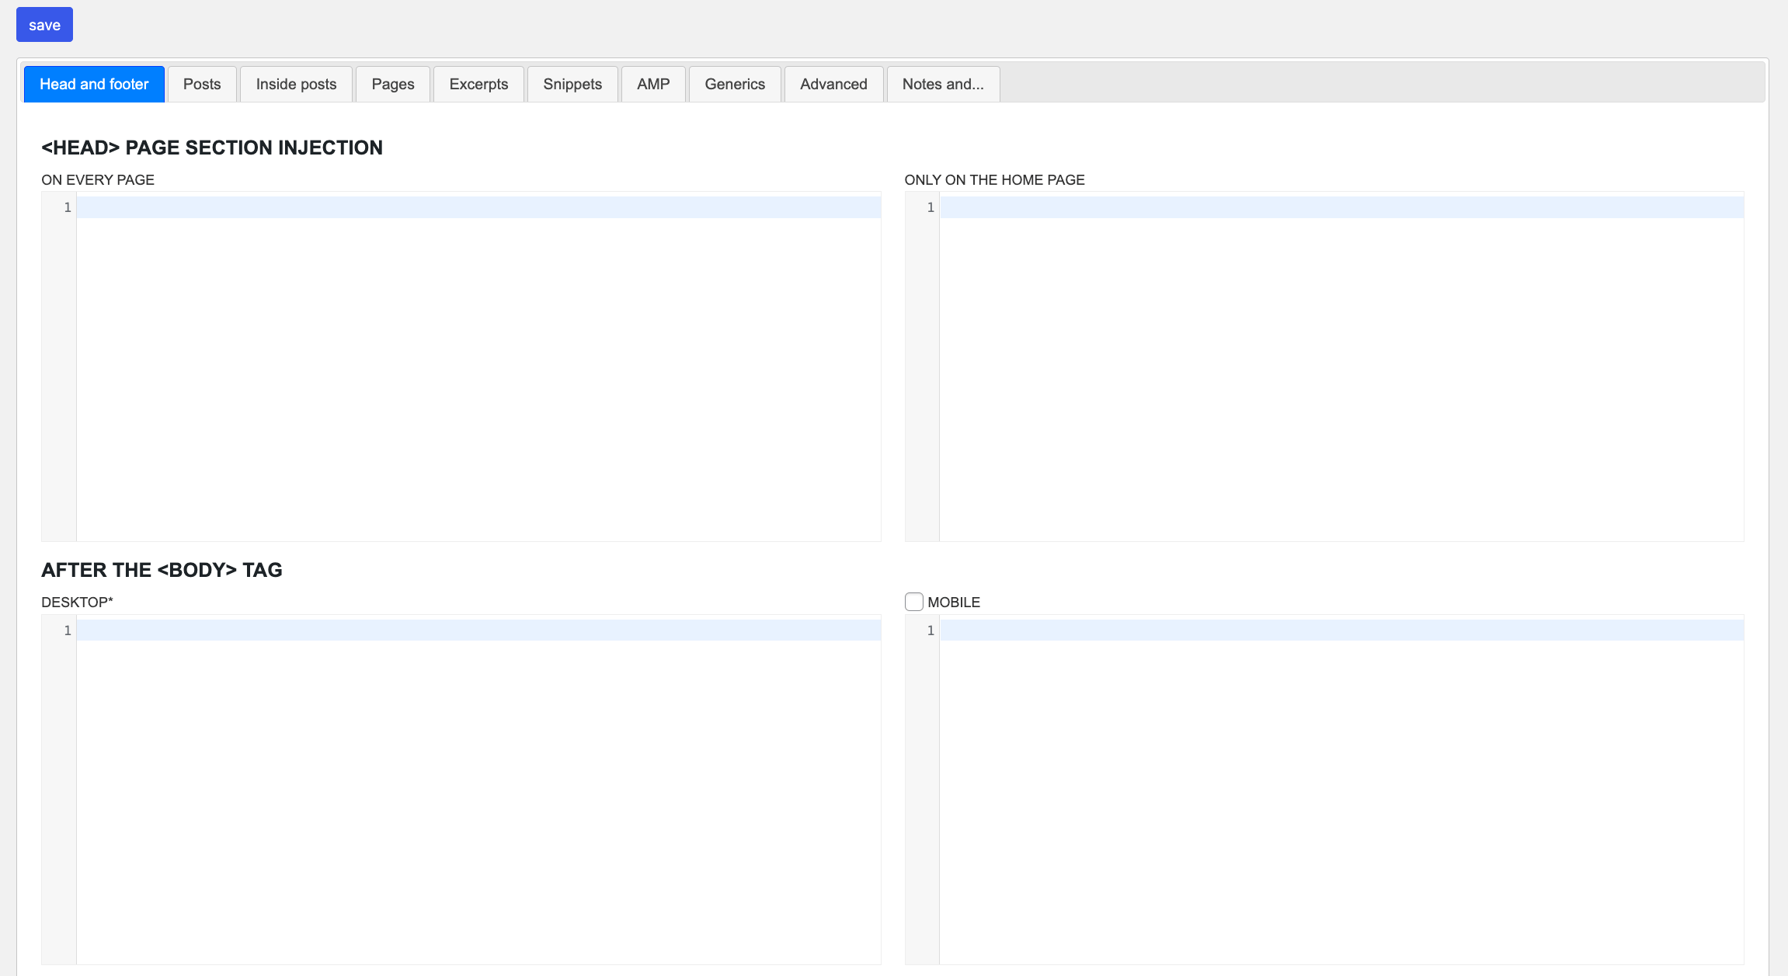Viewport: 1788px width, 976px height.
Task: Click line number 1 in the home page editor
Action: pos(930,208)
